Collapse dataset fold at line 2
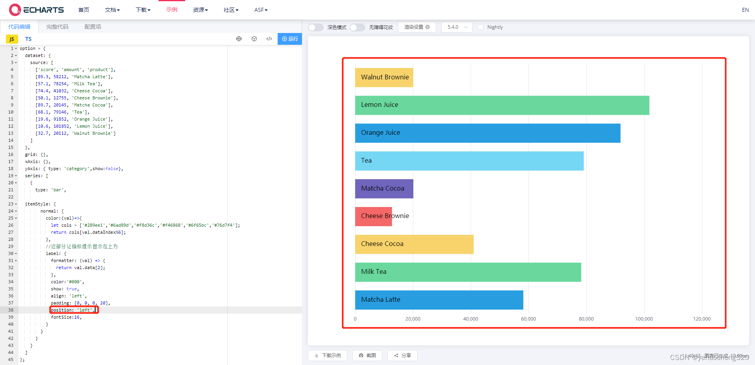755x365 pixels. [16, 56]
